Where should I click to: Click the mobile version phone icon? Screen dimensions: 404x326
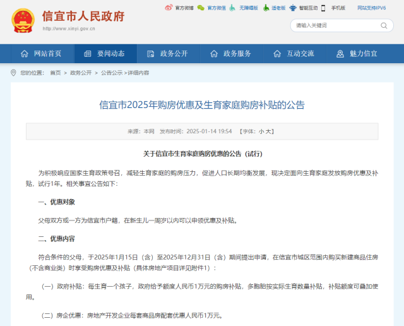click(323, 8)
